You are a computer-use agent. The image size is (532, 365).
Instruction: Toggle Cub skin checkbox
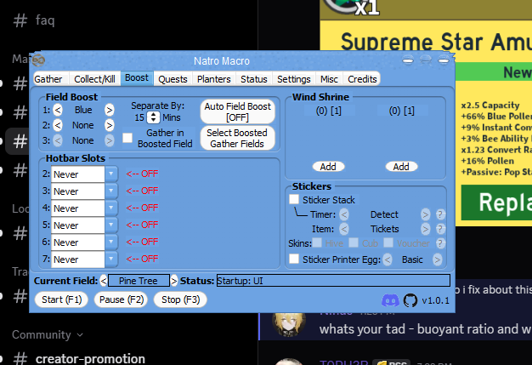354,242
